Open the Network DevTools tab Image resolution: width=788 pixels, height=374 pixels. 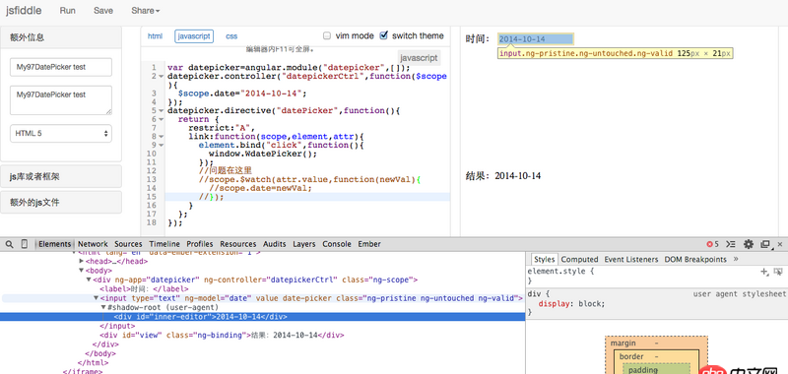click(x=93, y=244)
